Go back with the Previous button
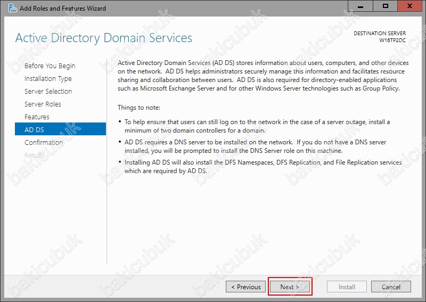Screen dimensions: 426x302 tap(245, 287)
